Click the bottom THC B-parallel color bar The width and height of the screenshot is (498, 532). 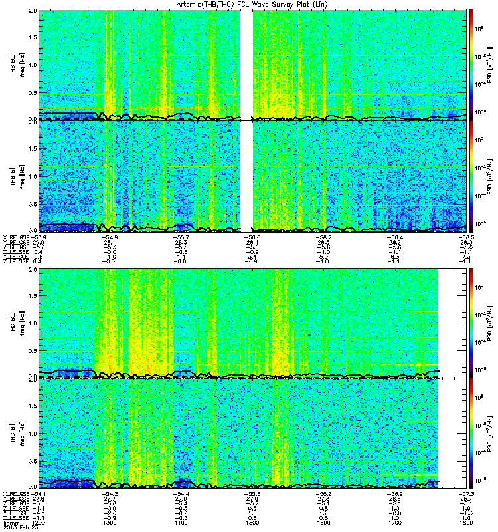click(471, 434)
